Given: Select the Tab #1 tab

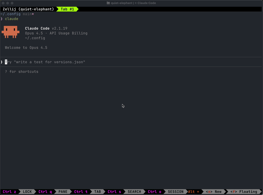Looking at the screenshot, I should tap(67, 9).
